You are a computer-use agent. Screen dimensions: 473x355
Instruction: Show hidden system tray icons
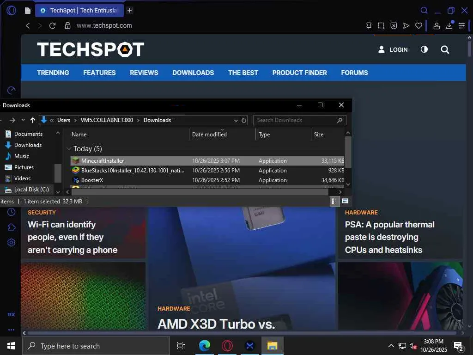tap(391, 346)
